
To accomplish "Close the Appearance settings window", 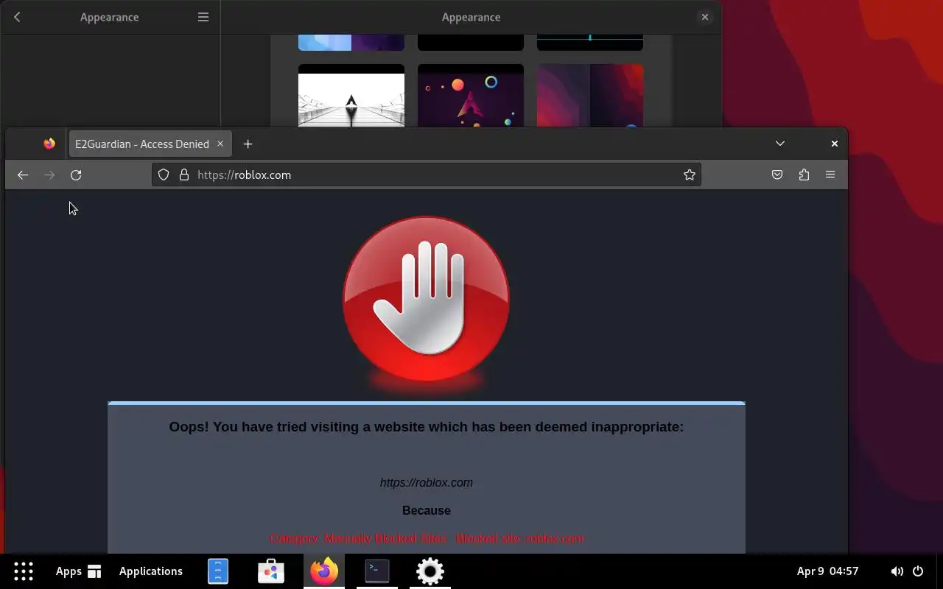I will pyautogui.click(x=705, y=17).
